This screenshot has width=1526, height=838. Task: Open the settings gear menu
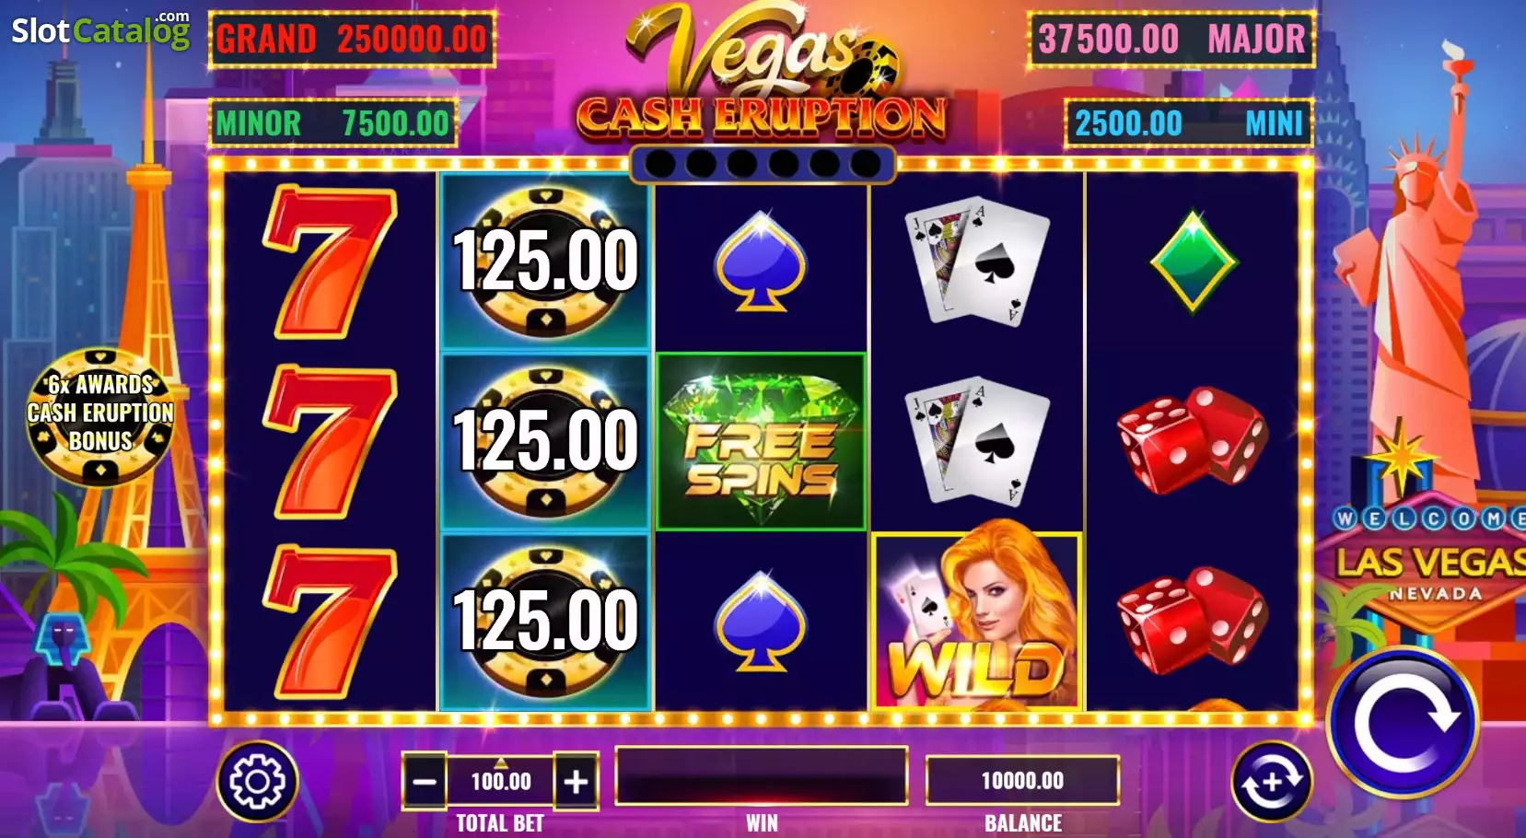pyautogui.click(x=257, y=781)
